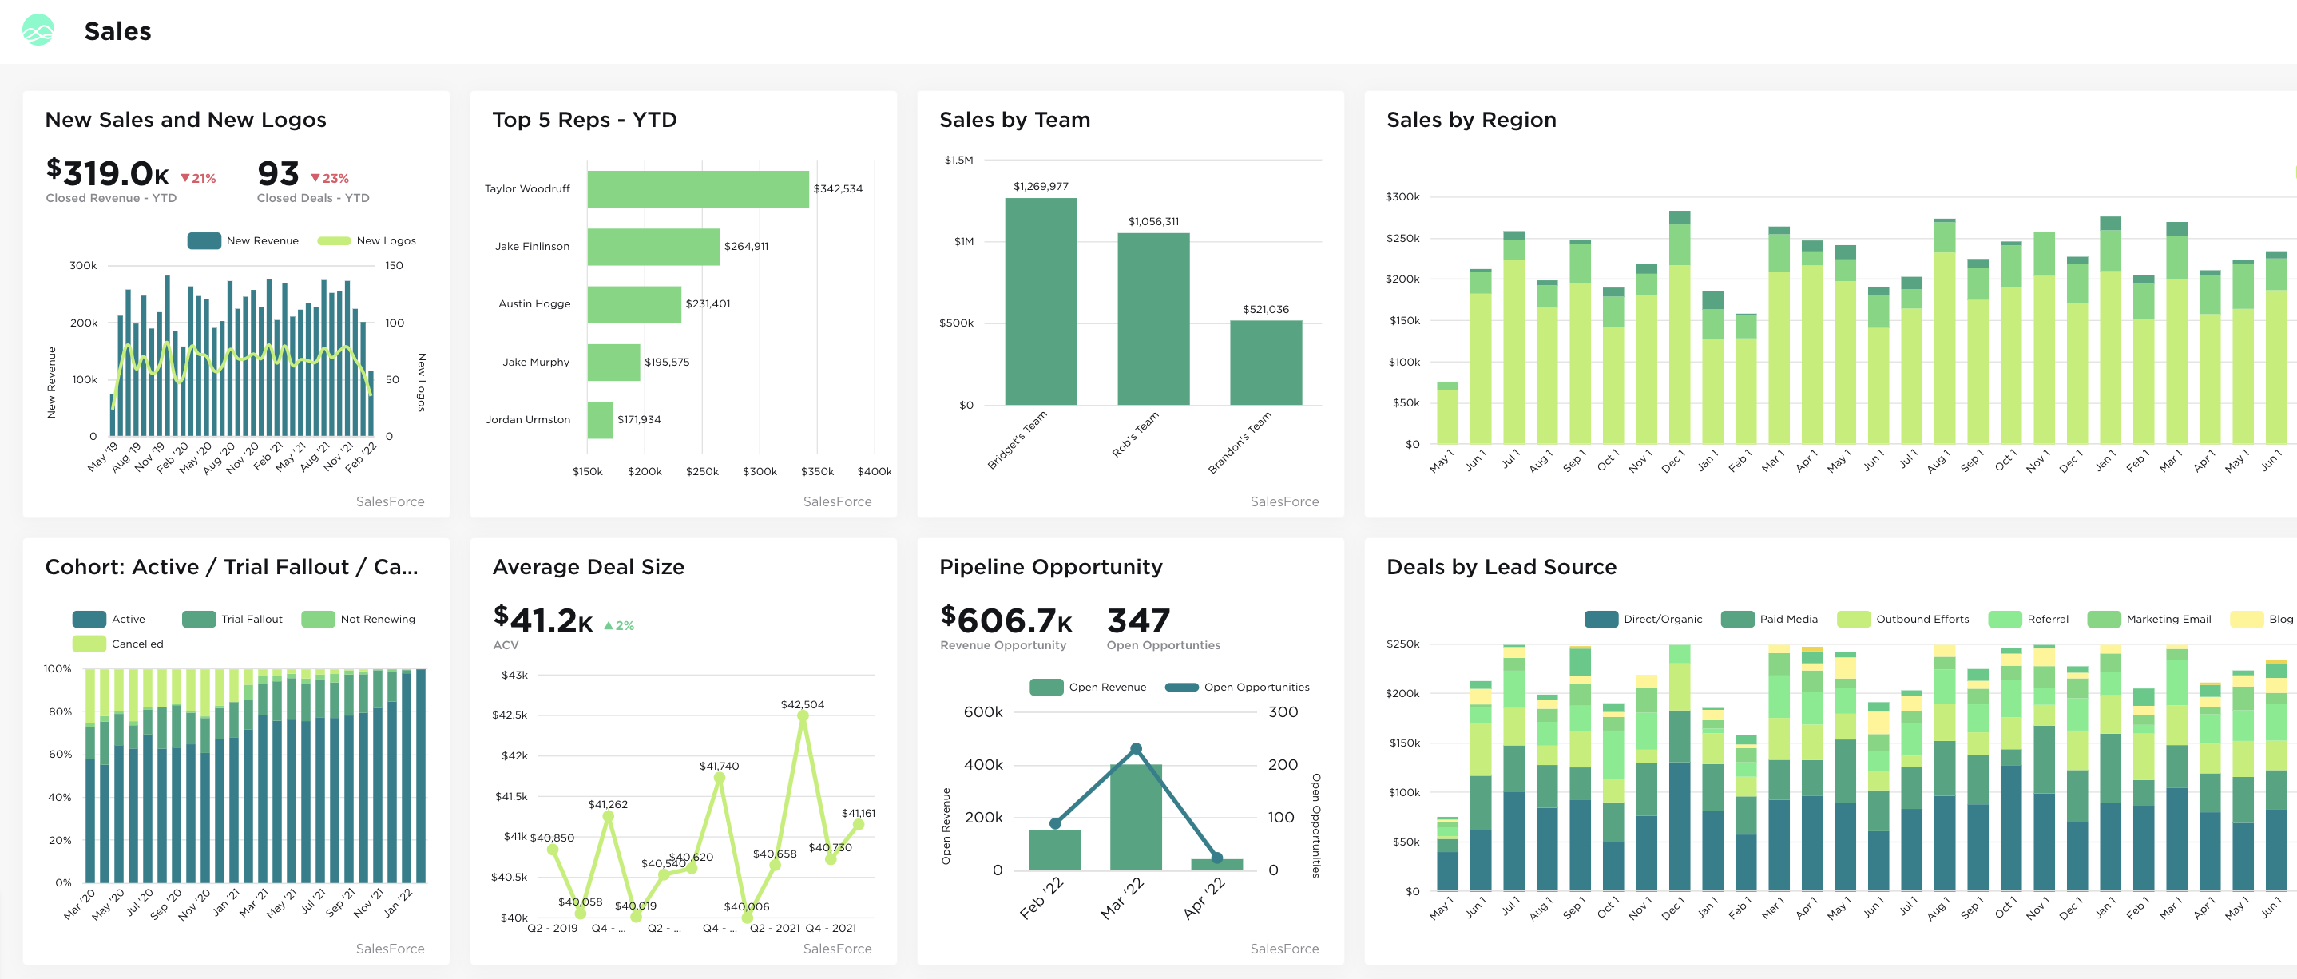This screenshot has width=2297, height=979.
Task: Click Taylor Woodruff's bar in Top 5 Reps
Action: pyautogui.click(x=697, y=189)
